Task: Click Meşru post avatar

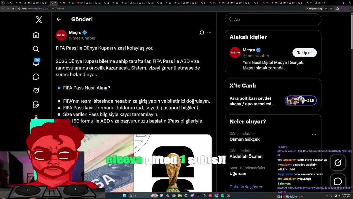Action: pyautogui.click(x=61, y=35)
